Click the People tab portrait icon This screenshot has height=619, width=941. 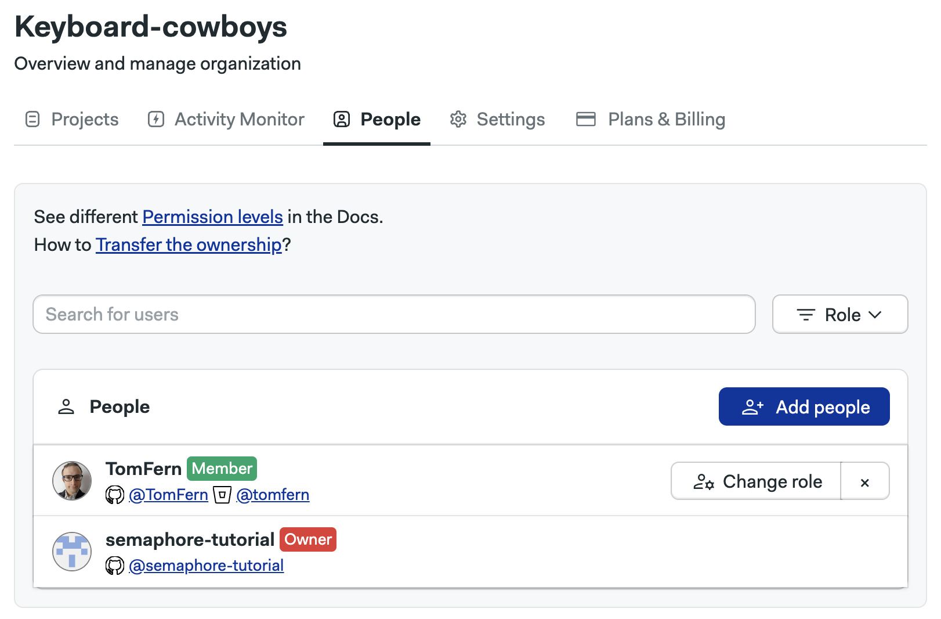point(342,119)
